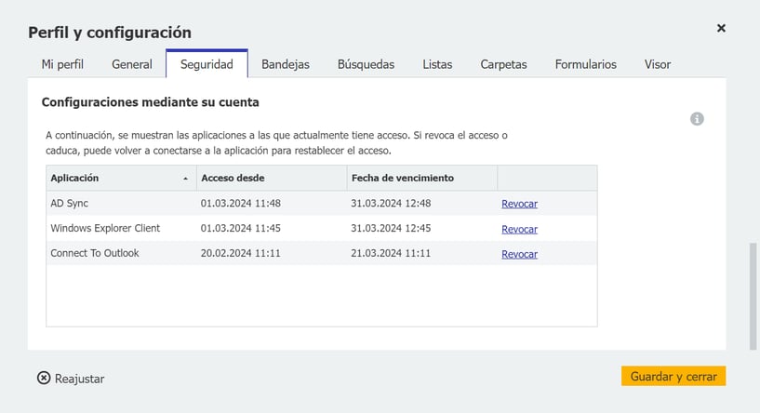Click the Acceso desde column header

tap(272, 178)
